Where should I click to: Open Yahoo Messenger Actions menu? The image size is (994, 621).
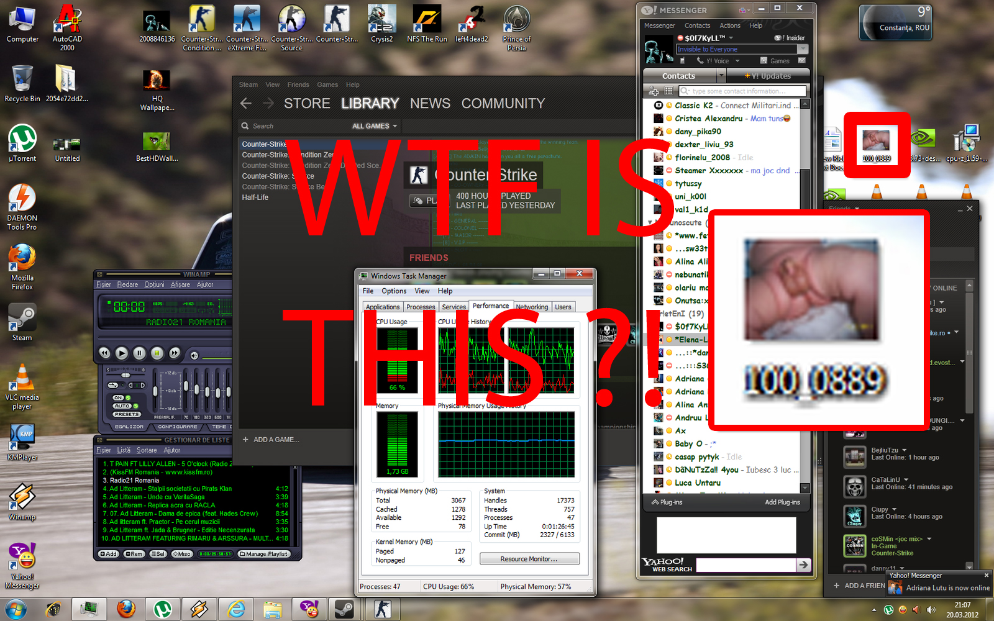(730, 25)
